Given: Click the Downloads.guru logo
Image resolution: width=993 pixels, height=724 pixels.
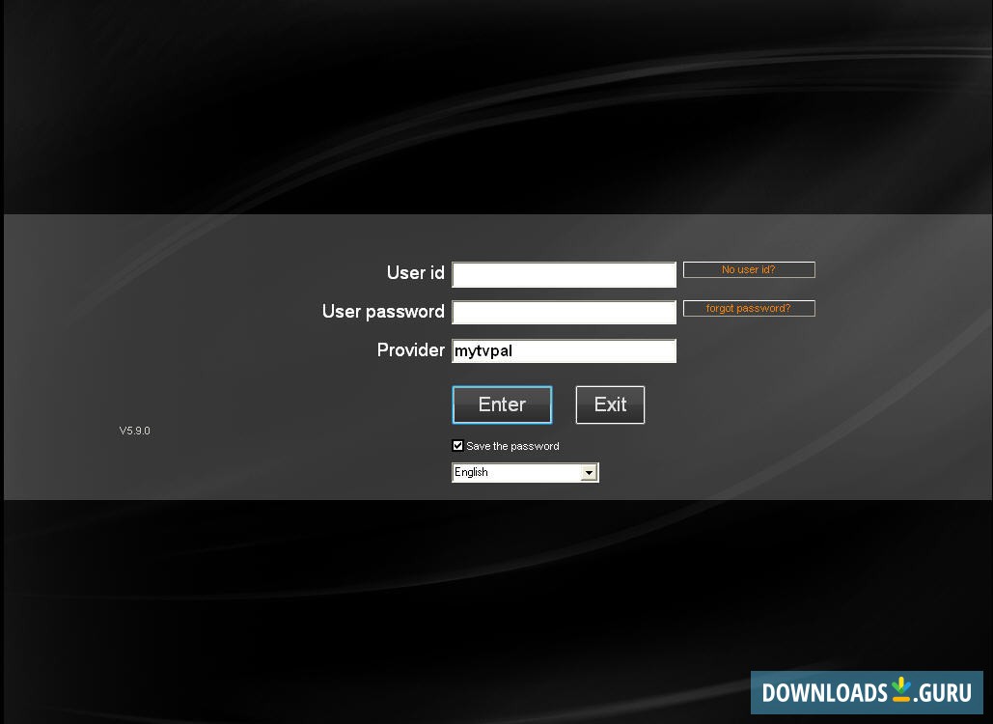Looking at the screenshot, I should click(x=866, y=691).
